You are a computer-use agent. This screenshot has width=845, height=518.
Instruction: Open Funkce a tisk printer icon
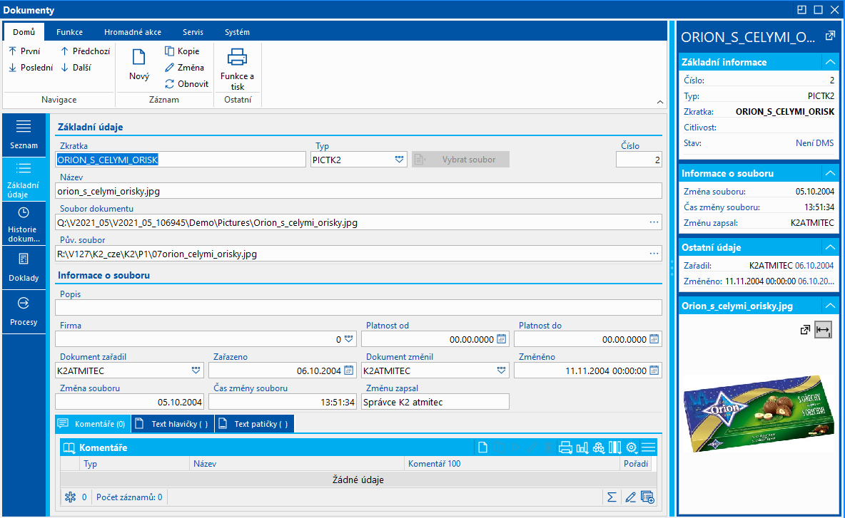tap(237, 57)
